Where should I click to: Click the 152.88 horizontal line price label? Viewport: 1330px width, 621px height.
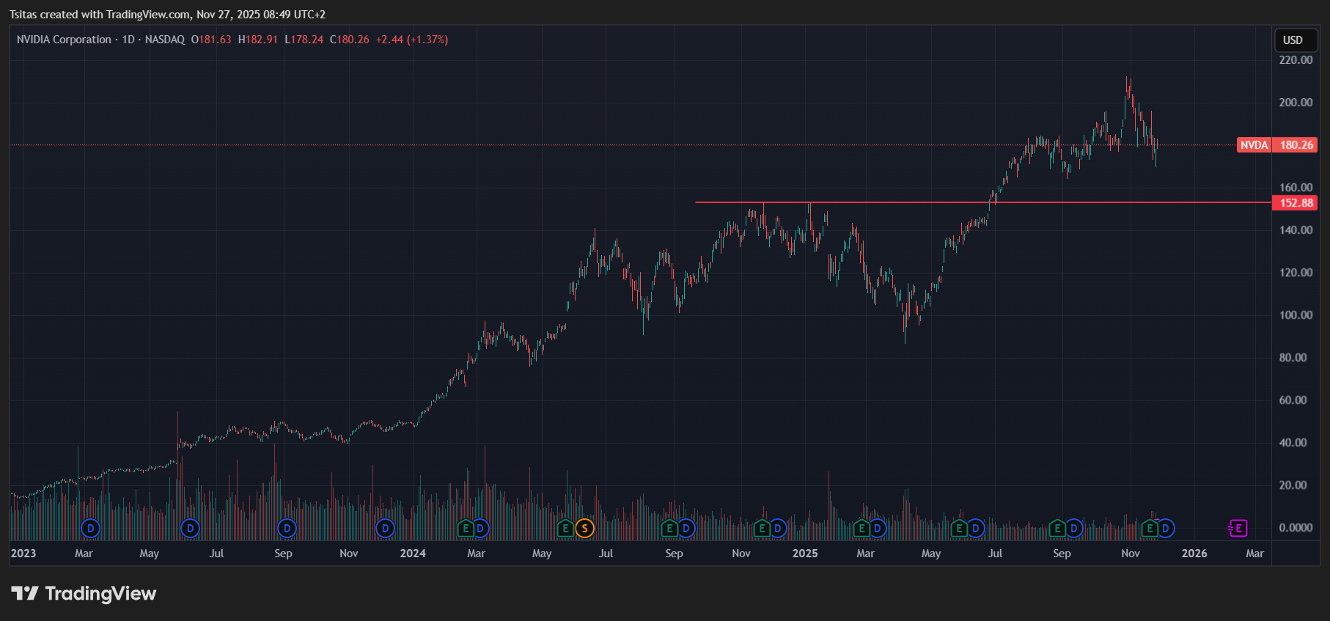click(x=1296, y=203)
